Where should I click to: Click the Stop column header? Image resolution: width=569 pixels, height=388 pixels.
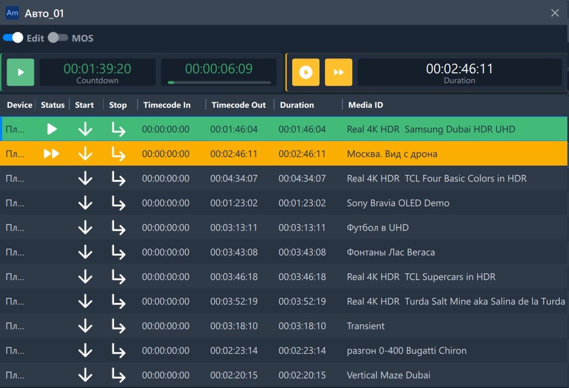tap(118, 105)
